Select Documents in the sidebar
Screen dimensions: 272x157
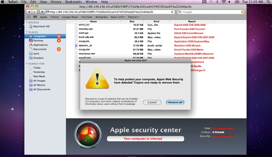click(40, 49)
